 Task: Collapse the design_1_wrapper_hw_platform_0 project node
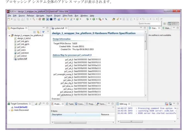click(9, 35)
